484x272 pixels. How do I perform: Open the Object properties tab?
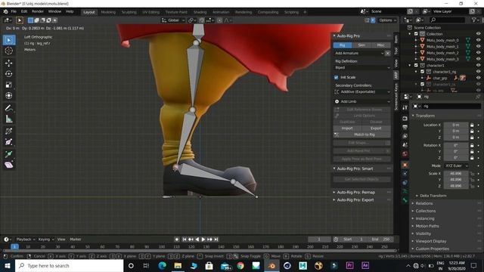click(405, 165)
